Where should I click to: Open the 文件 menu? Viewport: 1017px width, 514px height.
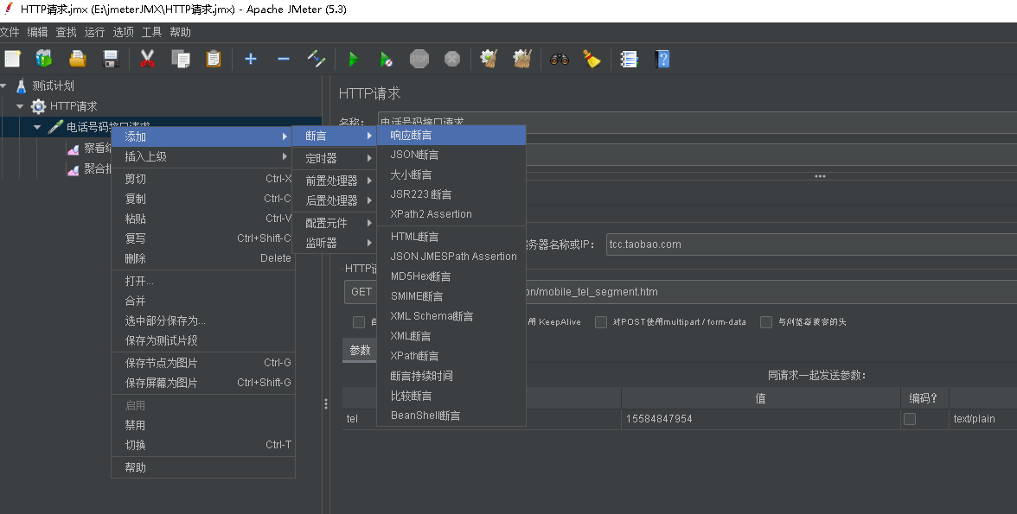click(x=9, y=32)
